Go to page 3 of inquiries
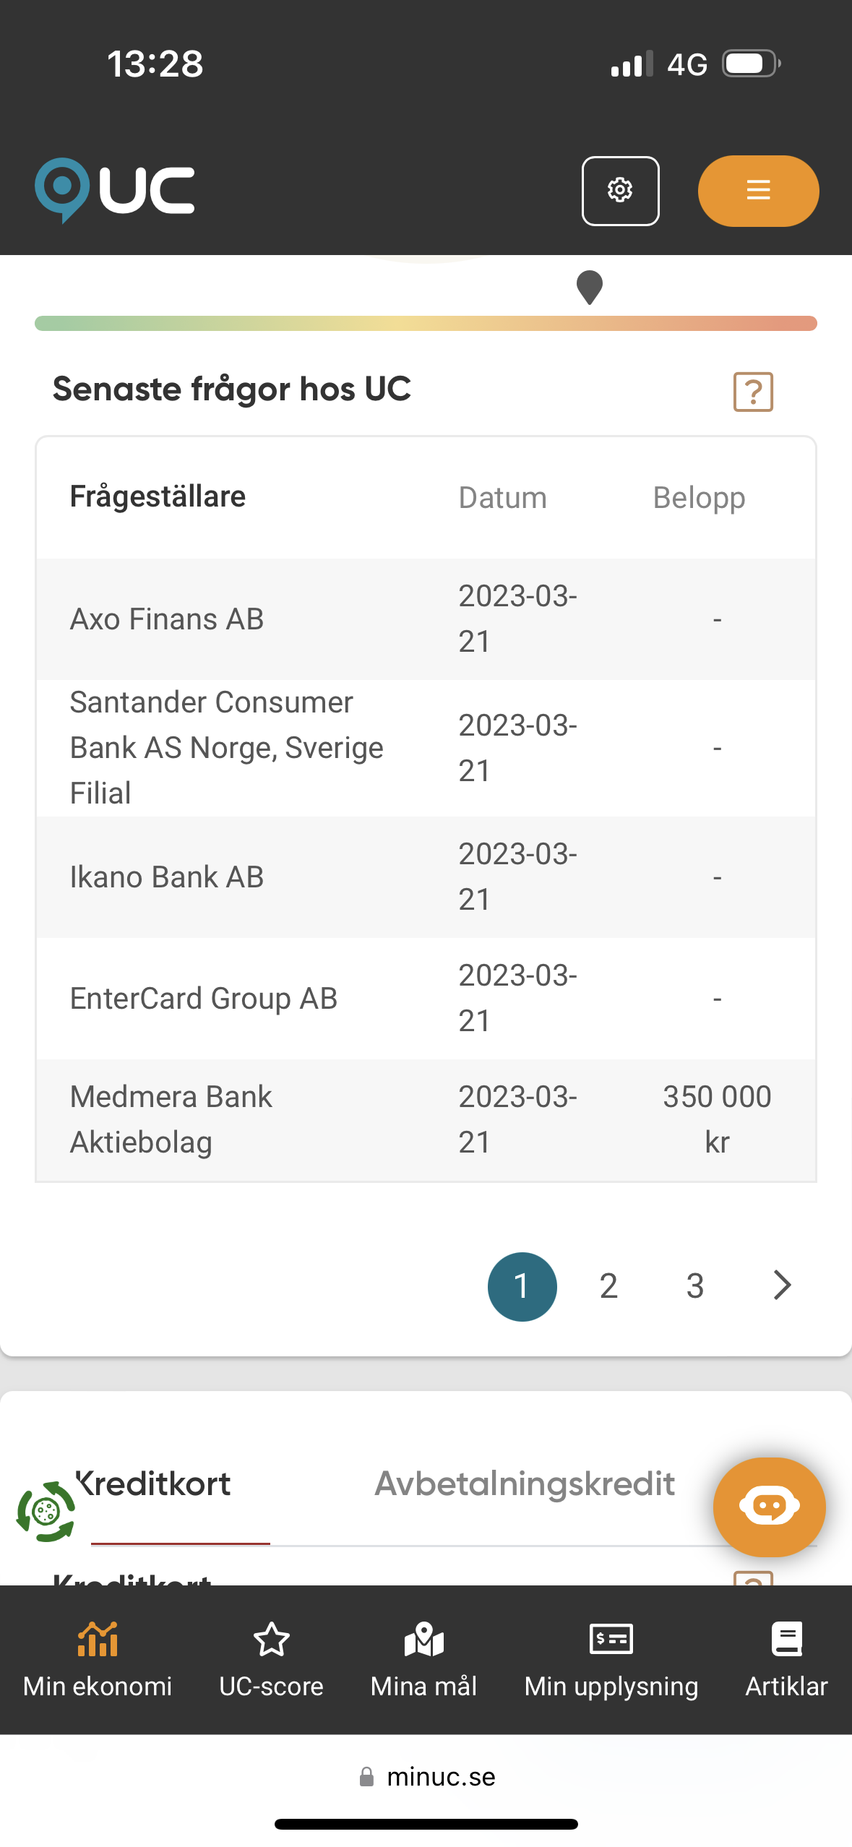Screen dimensions: 852x1847 [695, 1286]
